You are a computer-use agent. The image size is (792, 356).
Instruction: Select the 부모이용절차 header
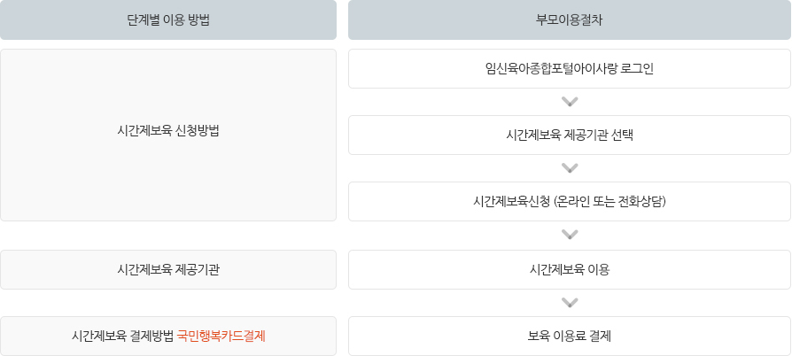pyautogui.click(x=570, y=19)
